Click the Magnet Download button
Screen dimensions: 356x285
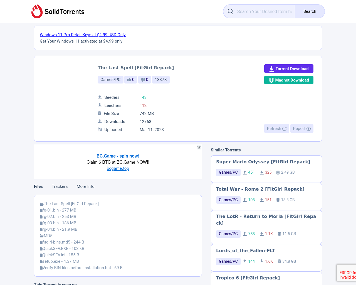289,80
